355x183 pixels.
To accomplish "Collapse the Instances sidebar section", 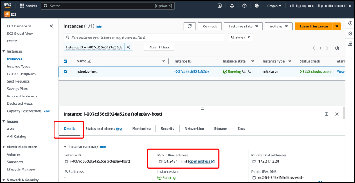I will tap(3, 51).
